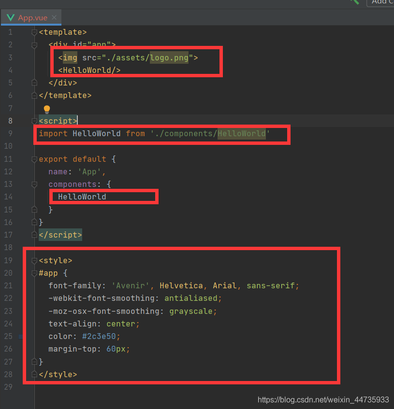Click the highlighted </script> closing tag
394x409 pixels.
pos(60,235)
